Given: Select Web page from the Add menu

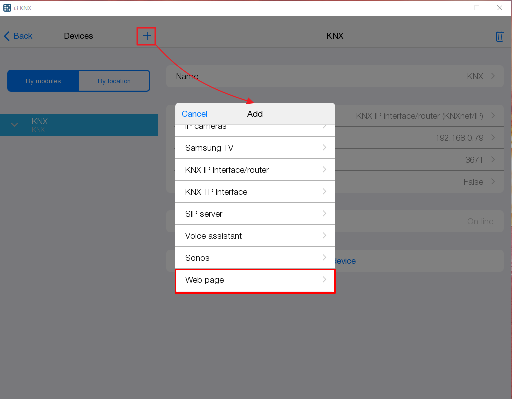Looking at the screenshot, I should coord(255,280).
